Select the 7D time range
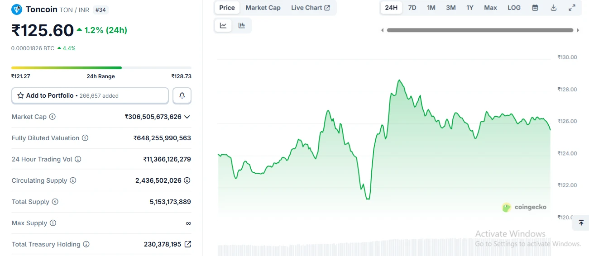The image size is (589, 256). [412, 8]
